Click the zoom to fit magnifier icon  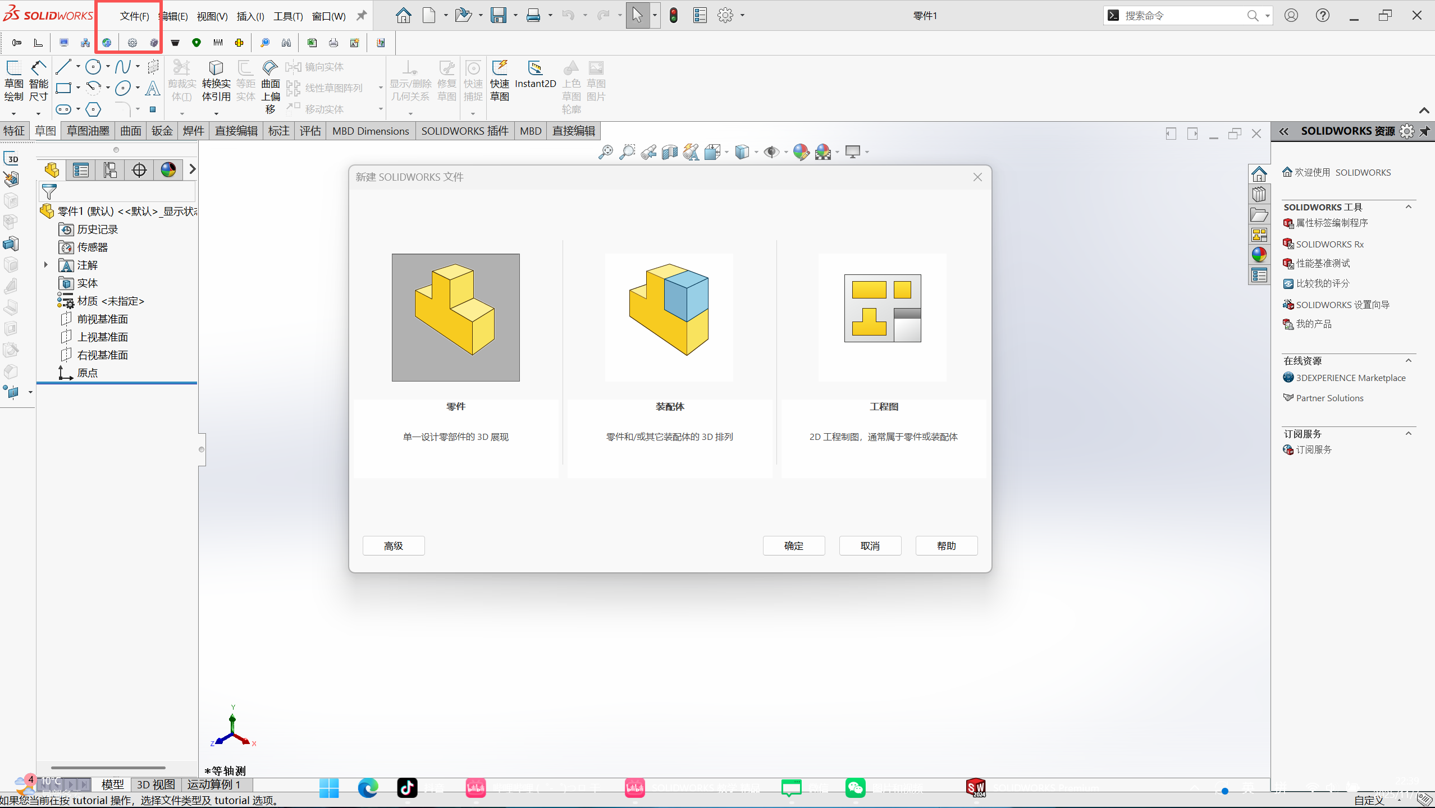[605, 152]
